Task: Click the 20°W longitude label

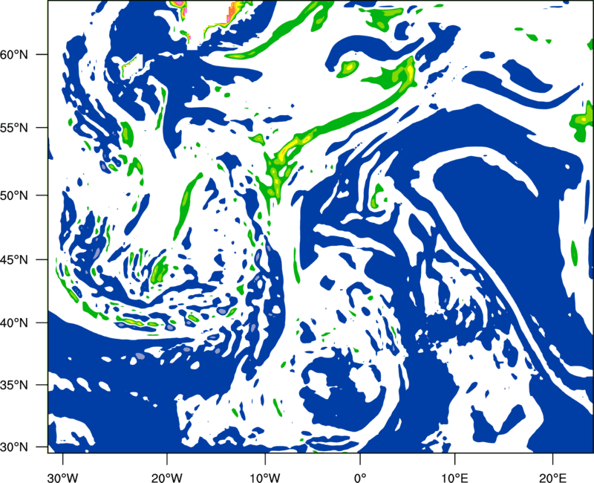Action: (166, 478)
